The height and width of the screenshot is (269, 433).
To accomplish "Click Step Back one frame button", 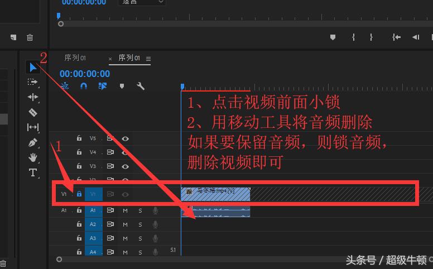I will click(416, 37).
